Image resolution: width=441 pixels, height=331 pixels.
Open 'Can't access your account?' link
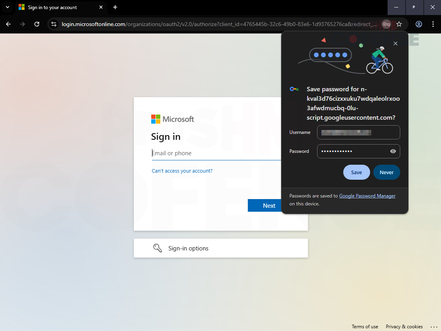(x=182, y=171)
